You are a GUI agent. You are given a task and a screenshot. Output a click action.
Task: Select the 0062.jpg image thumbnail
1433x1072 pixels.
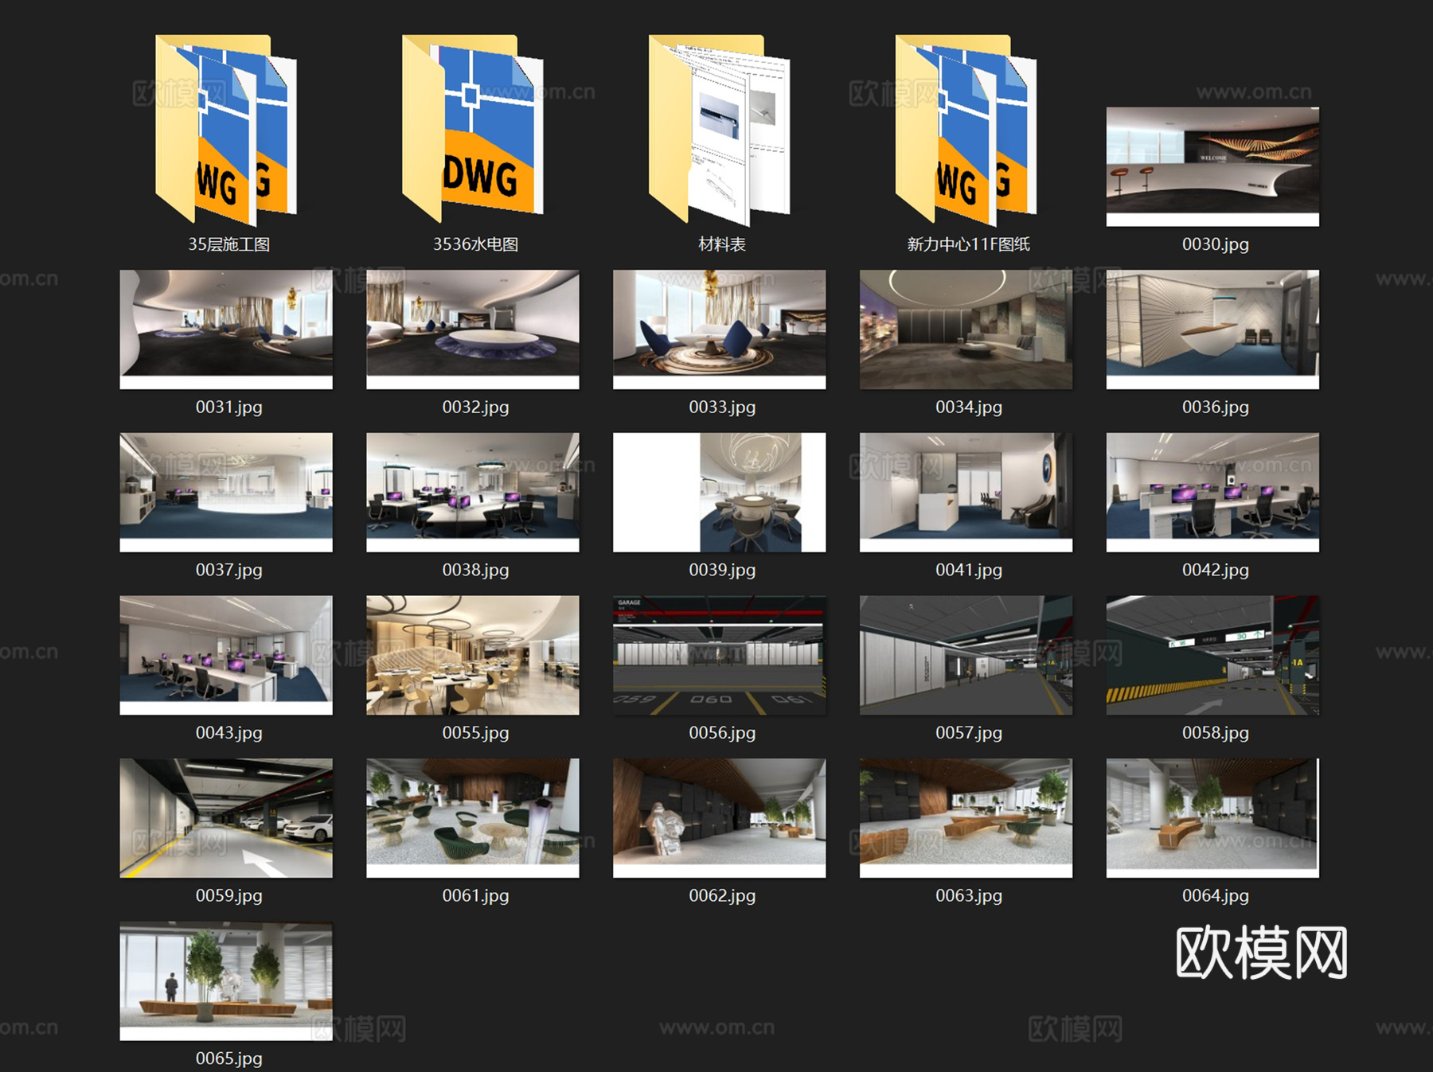point(720,818)
